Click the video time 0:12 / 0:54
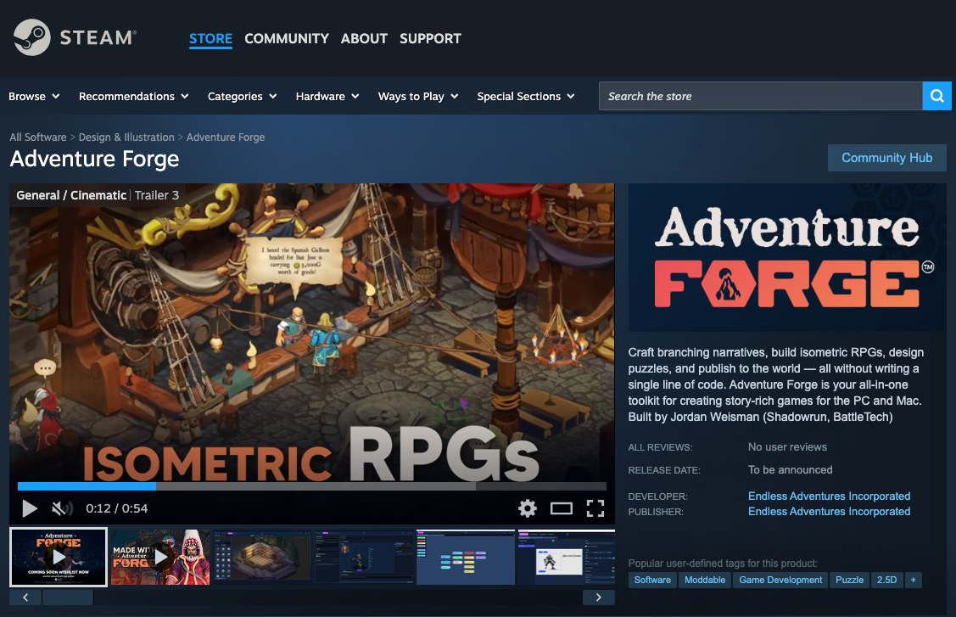The width and height of the screenshot is (956, 617). [116, 508]
